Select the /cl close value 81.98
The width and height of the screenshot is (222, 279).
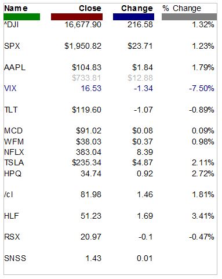click(x=91, y=194)
